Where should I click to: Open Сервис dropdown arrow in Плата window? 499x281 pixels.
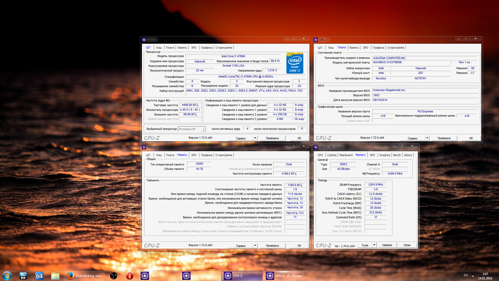pos(427,138)
